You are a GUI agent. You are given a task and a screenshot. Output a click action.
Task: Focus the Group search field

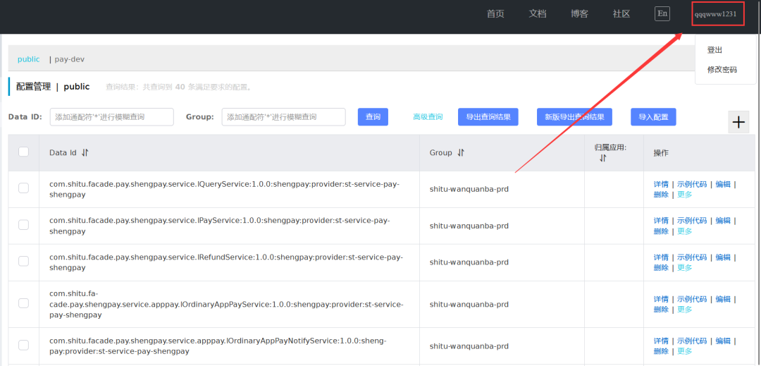[283, 117]
